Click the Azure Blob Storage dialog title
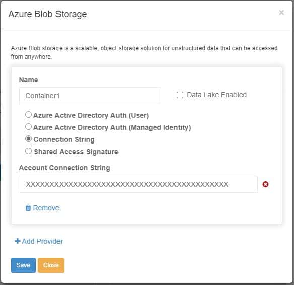The width and height of the screenshot is (294, 285). (47, 14)
